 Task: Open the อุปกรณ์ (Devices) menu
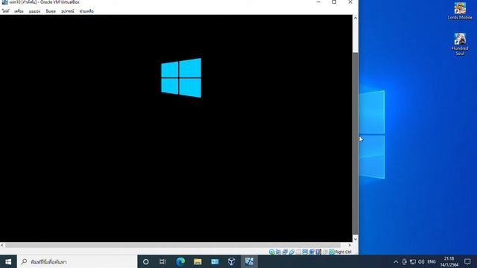[68, 11]
